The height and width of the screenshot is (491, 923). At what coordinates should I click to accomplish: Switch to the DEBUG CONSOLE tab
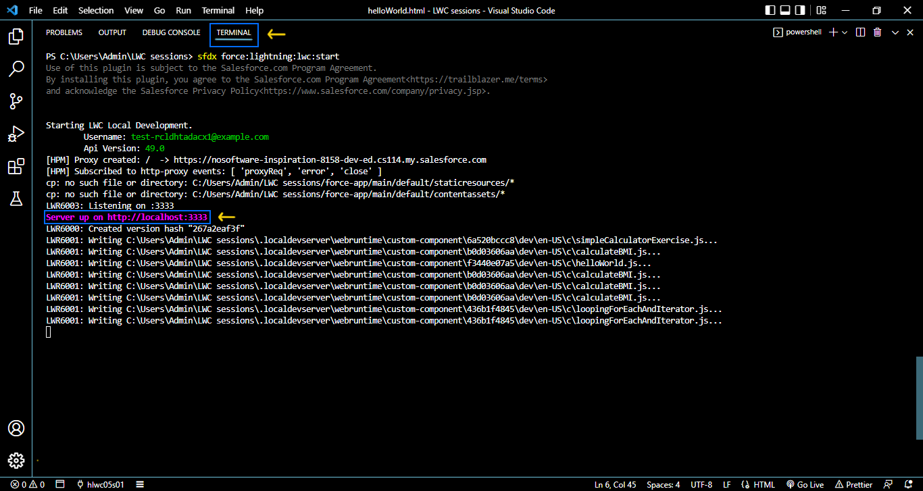pos(171,32)
